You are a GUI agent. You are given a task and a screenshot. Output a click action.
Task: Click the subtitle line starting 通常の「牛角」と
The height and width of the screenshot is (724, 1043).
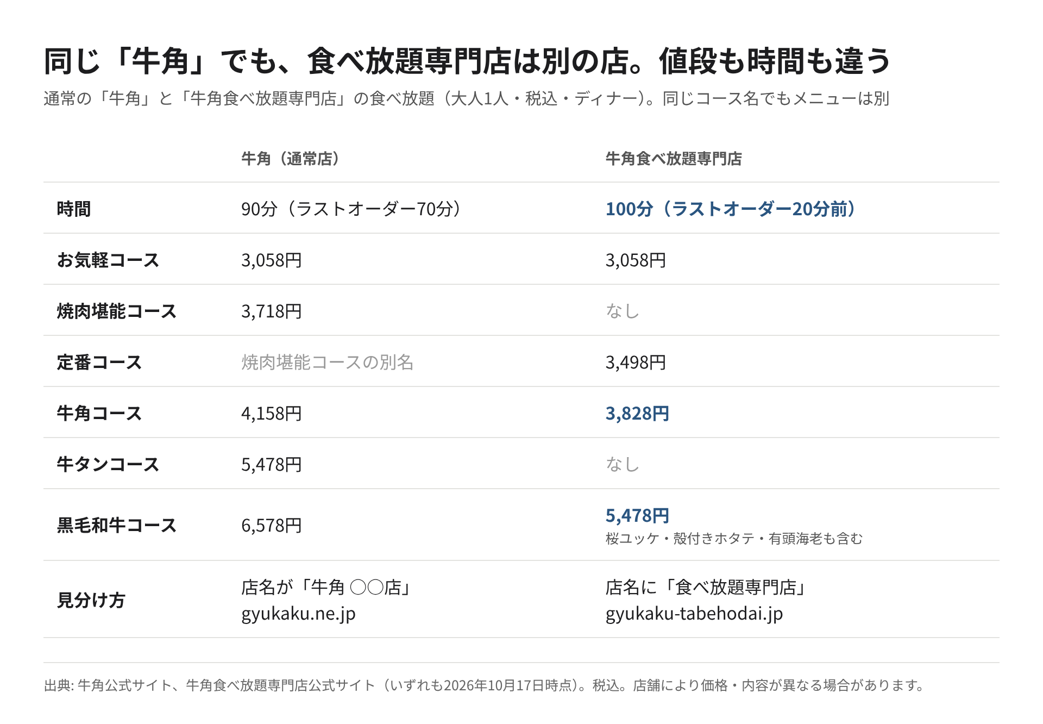(466, 98)
